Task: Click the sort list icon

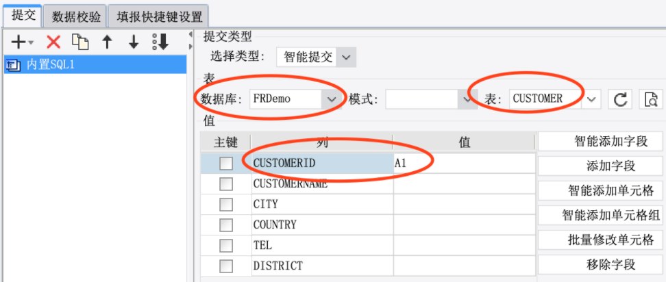Action: (160, 42)
